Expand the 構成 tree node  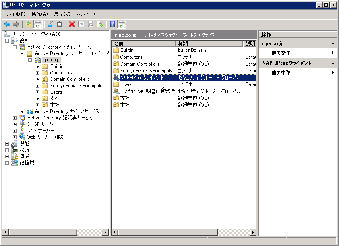[x=7, y=156]
